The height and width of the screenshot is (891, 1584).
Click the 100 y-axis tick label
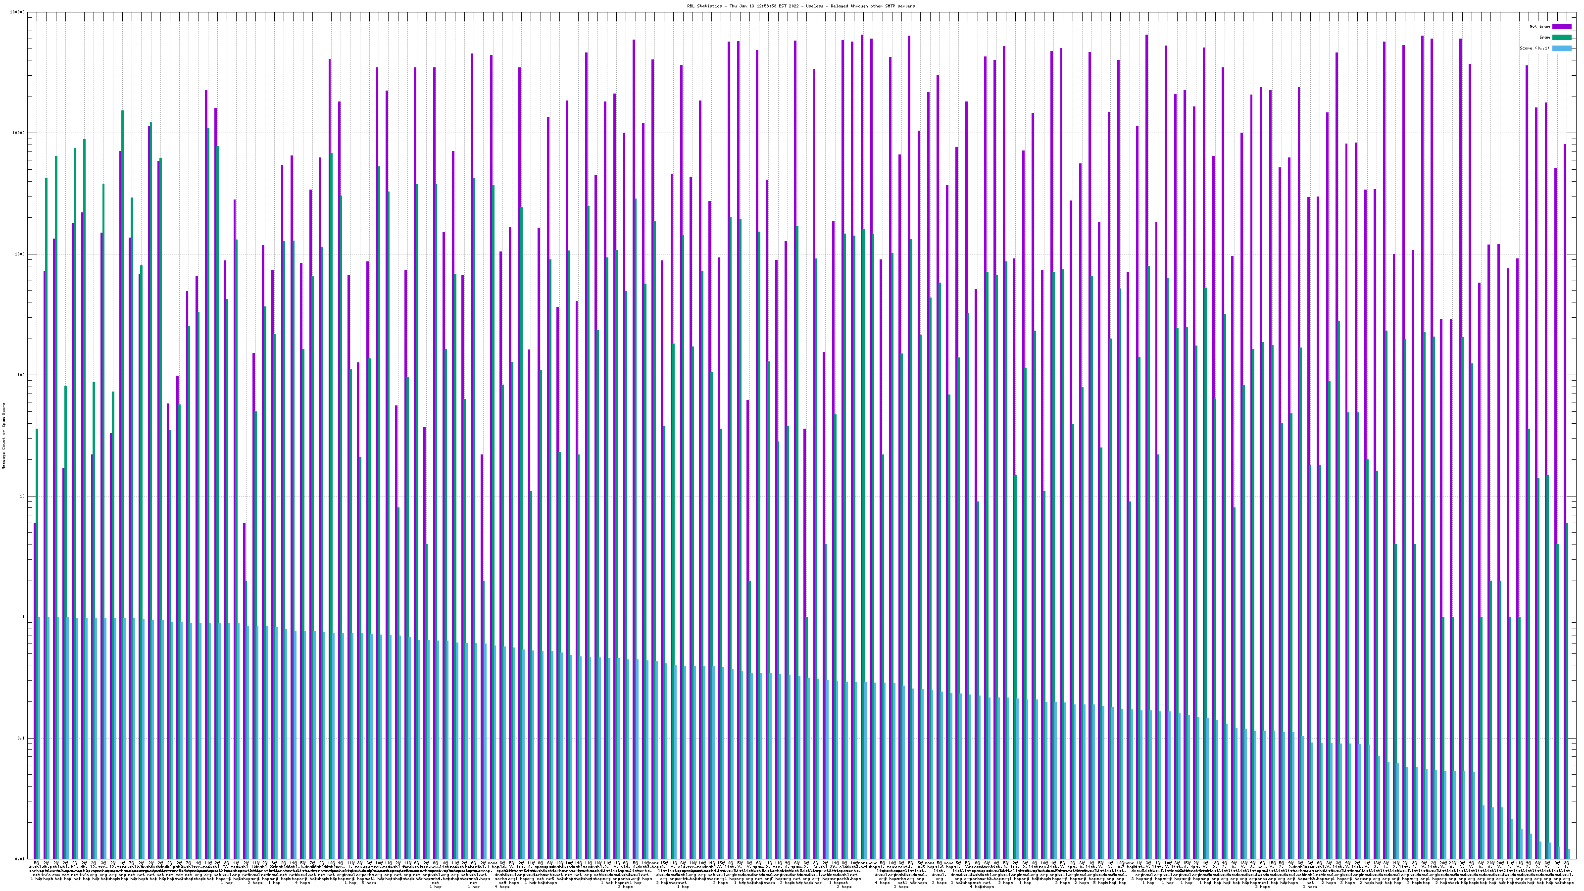point(21,375)
